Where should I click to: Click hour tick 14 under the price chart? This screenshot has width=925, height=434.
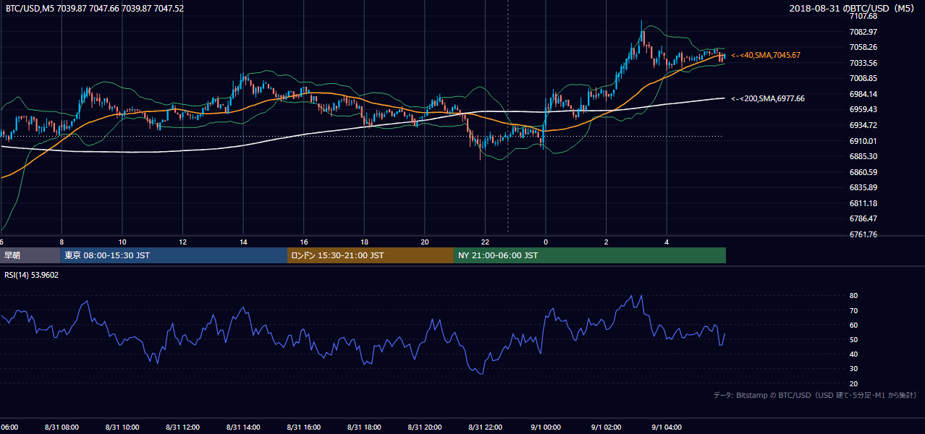pyautogui.click(x=243, y=242)
